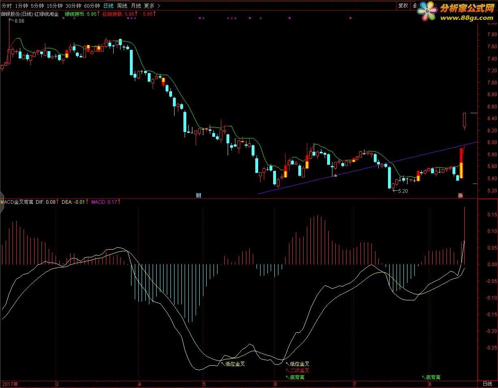Click the 7.00 price axis label

492,82
